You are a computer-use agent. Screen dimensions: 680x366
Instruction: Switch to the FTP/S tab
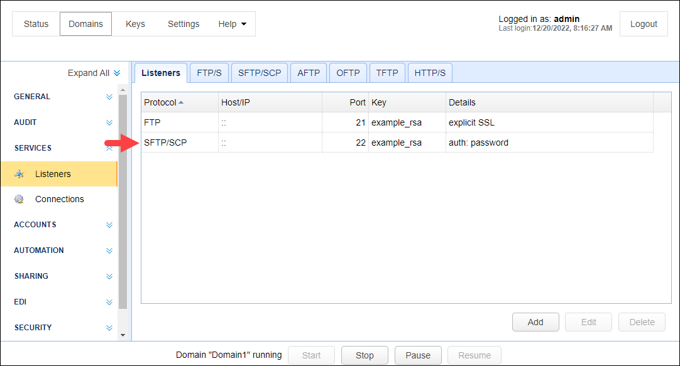point(209,73)
